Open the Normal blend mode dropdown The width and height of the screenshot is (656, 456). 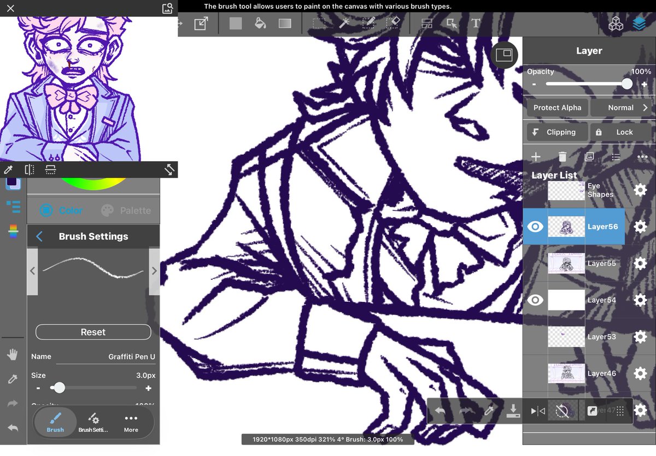(622, 108)
